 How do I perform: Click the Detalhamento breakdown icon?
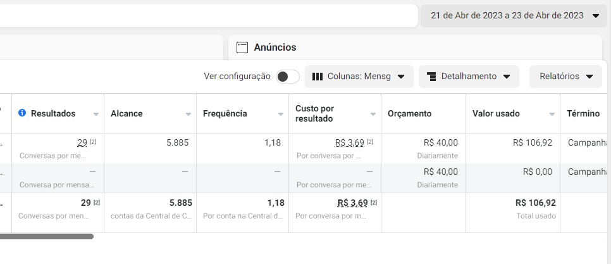tap(432, 77)
